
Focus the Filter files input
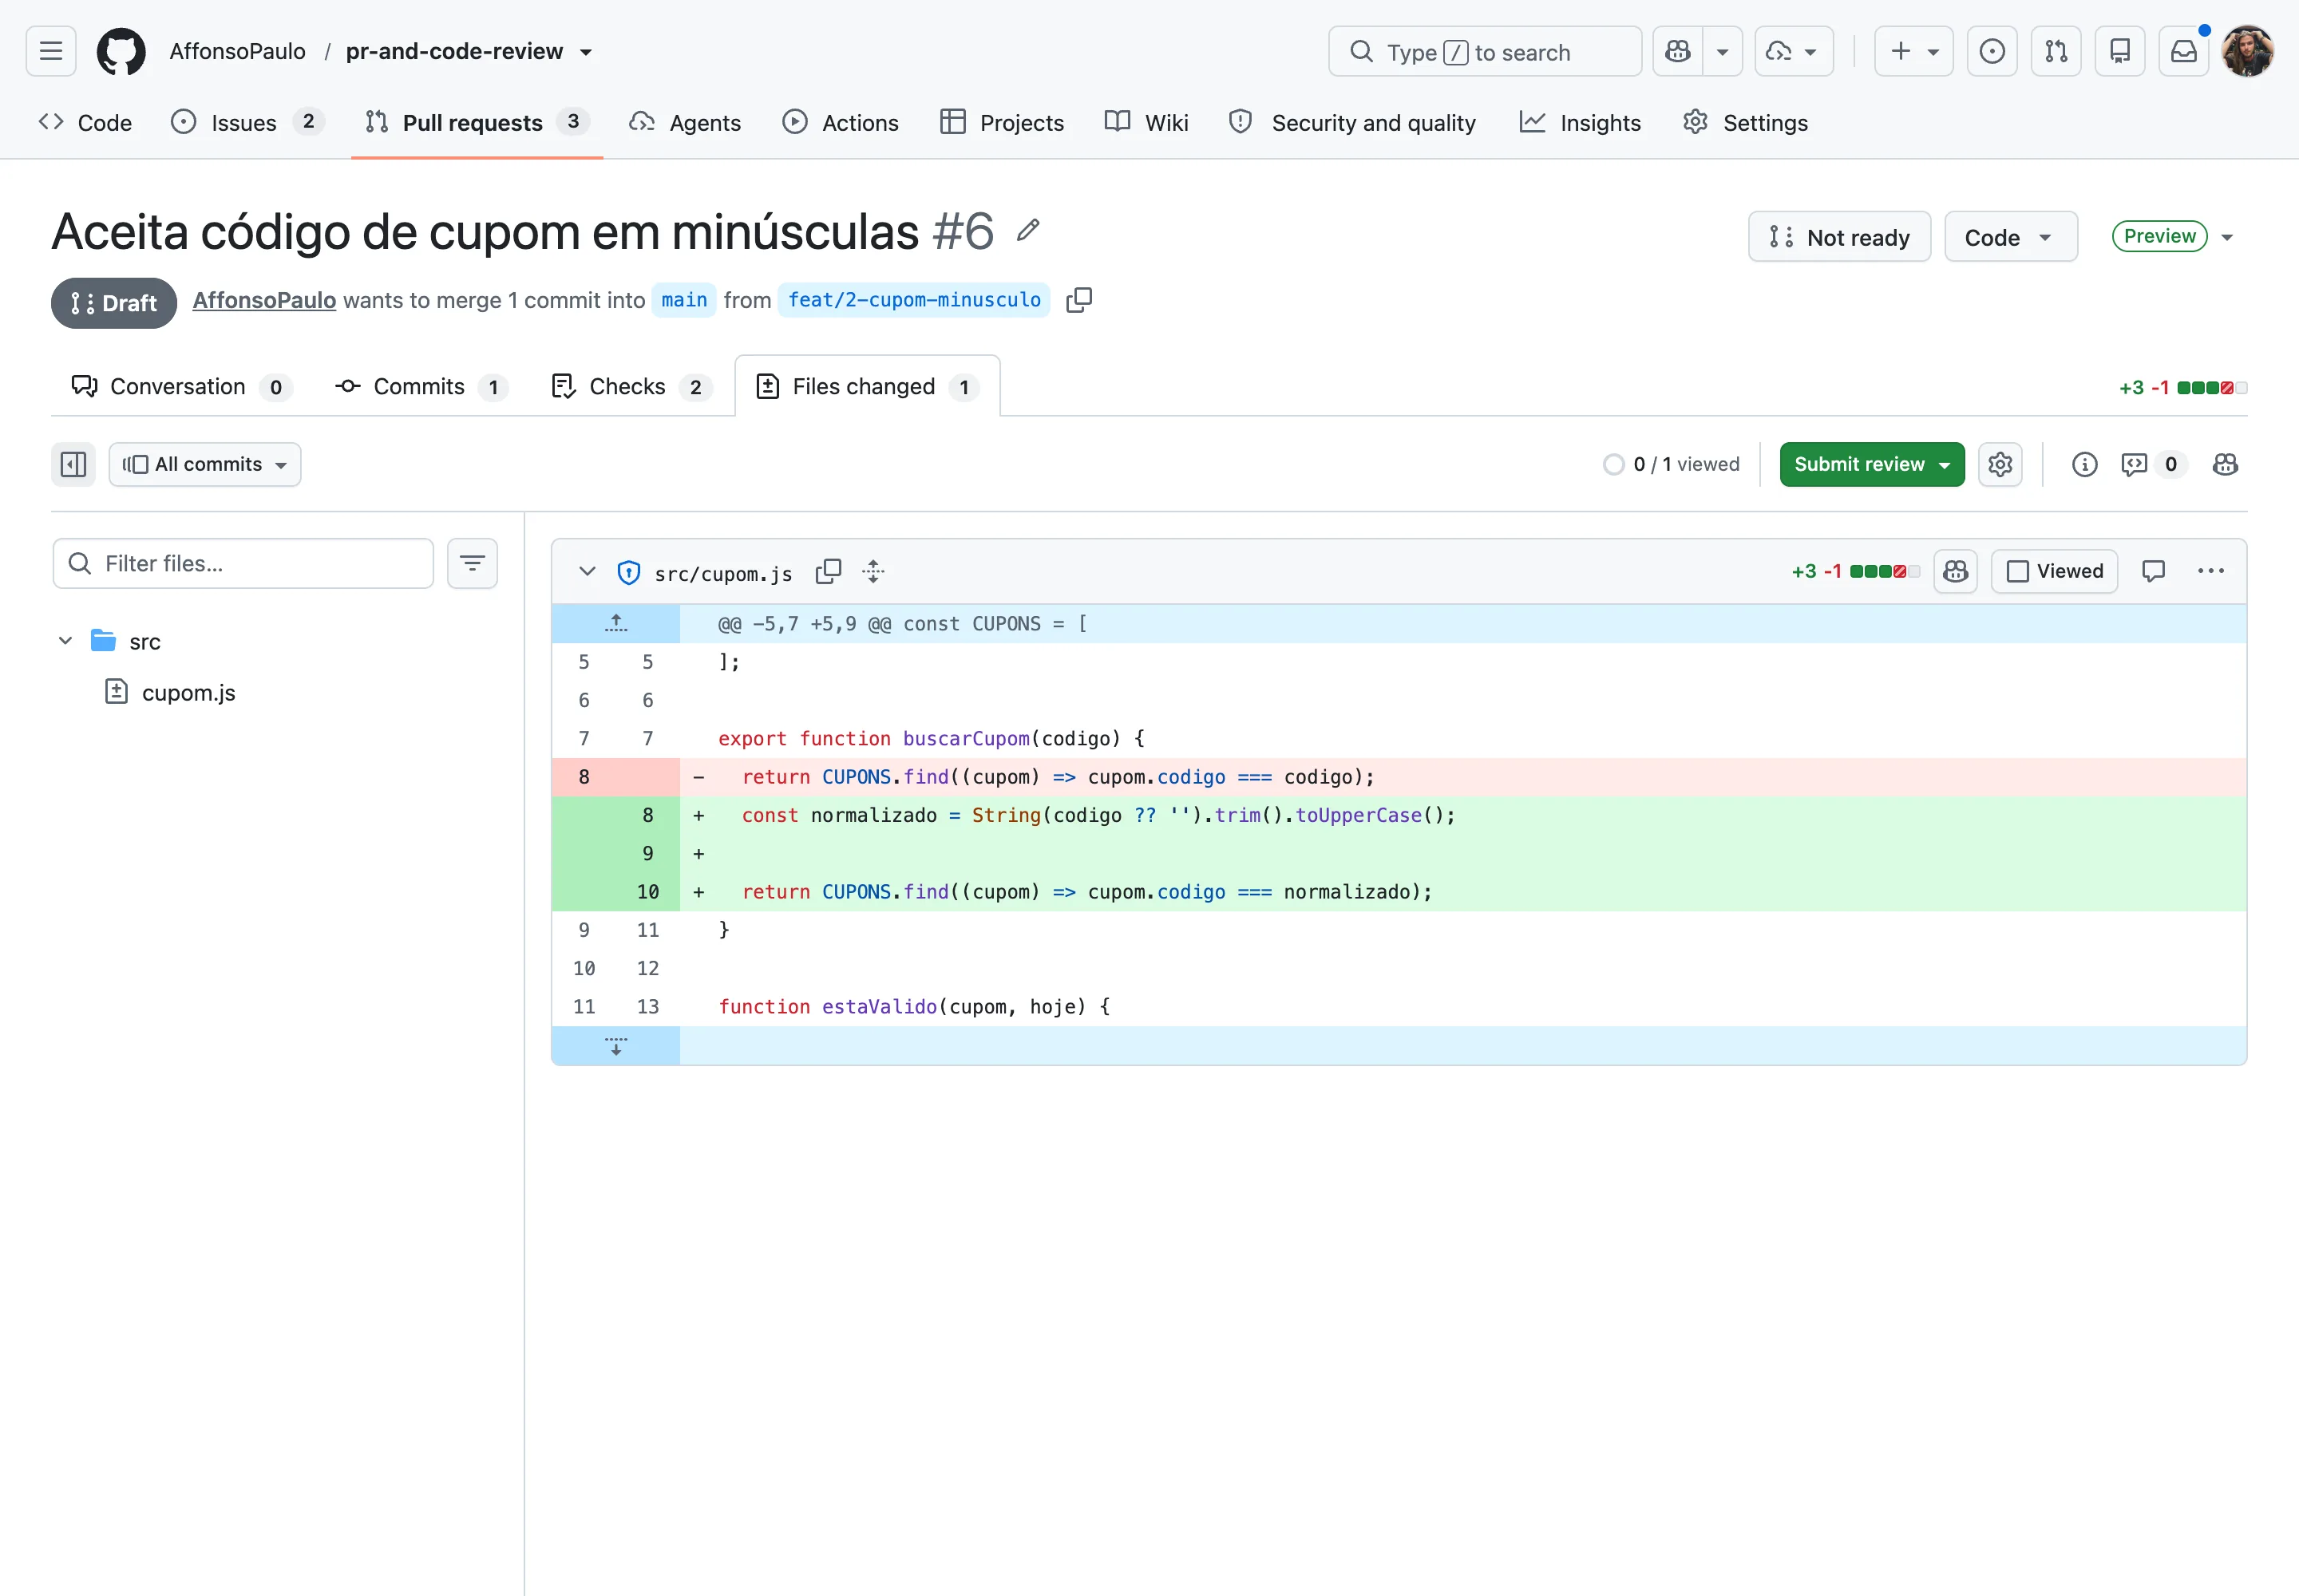point(243,563)
